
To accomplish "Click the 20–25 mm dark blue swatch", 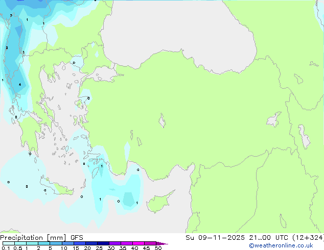I will pos(91,243).
